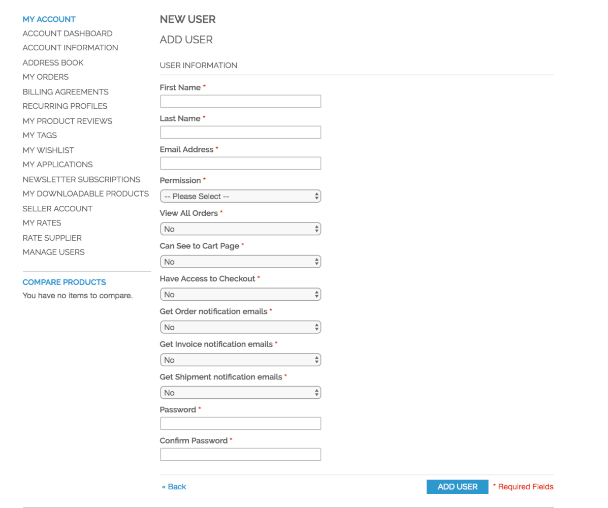608x508 pixels.
Task: Open the Address Book page
Action: pos(53,63)
